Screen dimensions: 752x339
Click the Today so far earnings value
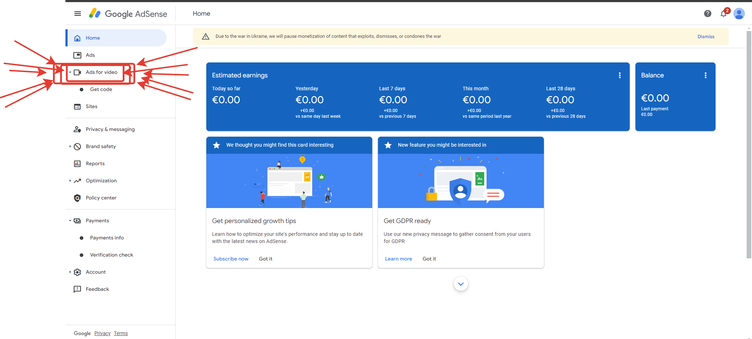226,100
